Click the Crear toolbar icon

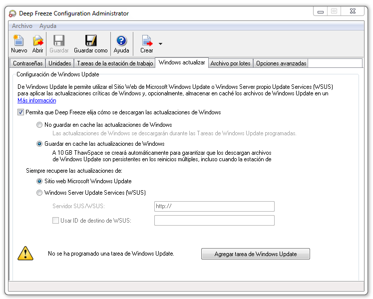[147, 40]
